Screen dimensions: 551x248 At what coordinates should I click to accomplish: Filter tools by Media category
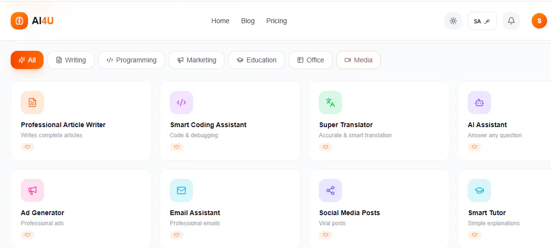click(358, 60)
